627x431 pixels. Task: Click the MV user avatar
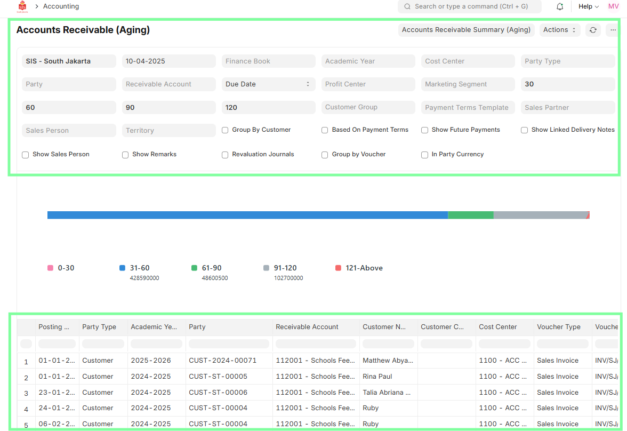pyautogui.click(x=613, y=6)
